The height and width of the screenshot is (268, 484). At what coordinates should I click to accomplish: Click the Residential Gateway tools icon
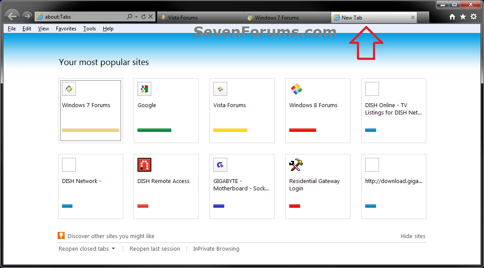pyautogui.click(x=296, y=165)
